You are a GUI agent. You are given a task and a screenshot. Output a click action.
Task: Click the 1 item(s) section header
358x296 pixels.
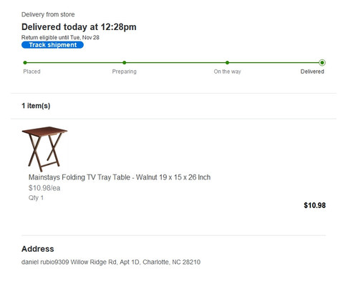[36, 106]
